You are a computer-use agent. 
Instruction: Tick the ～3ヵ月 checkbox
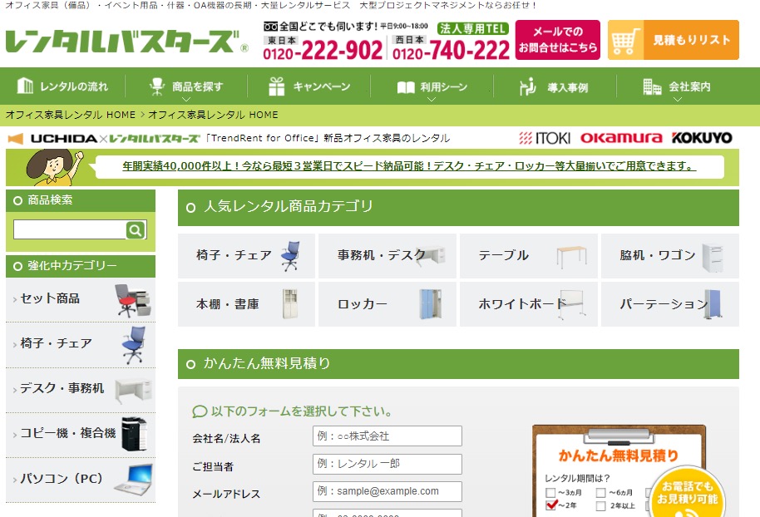point(550,493)
